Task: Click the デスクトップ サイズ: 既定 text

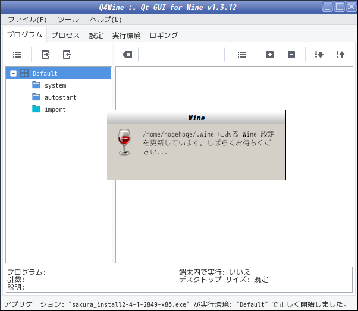Action: point(223,280)
